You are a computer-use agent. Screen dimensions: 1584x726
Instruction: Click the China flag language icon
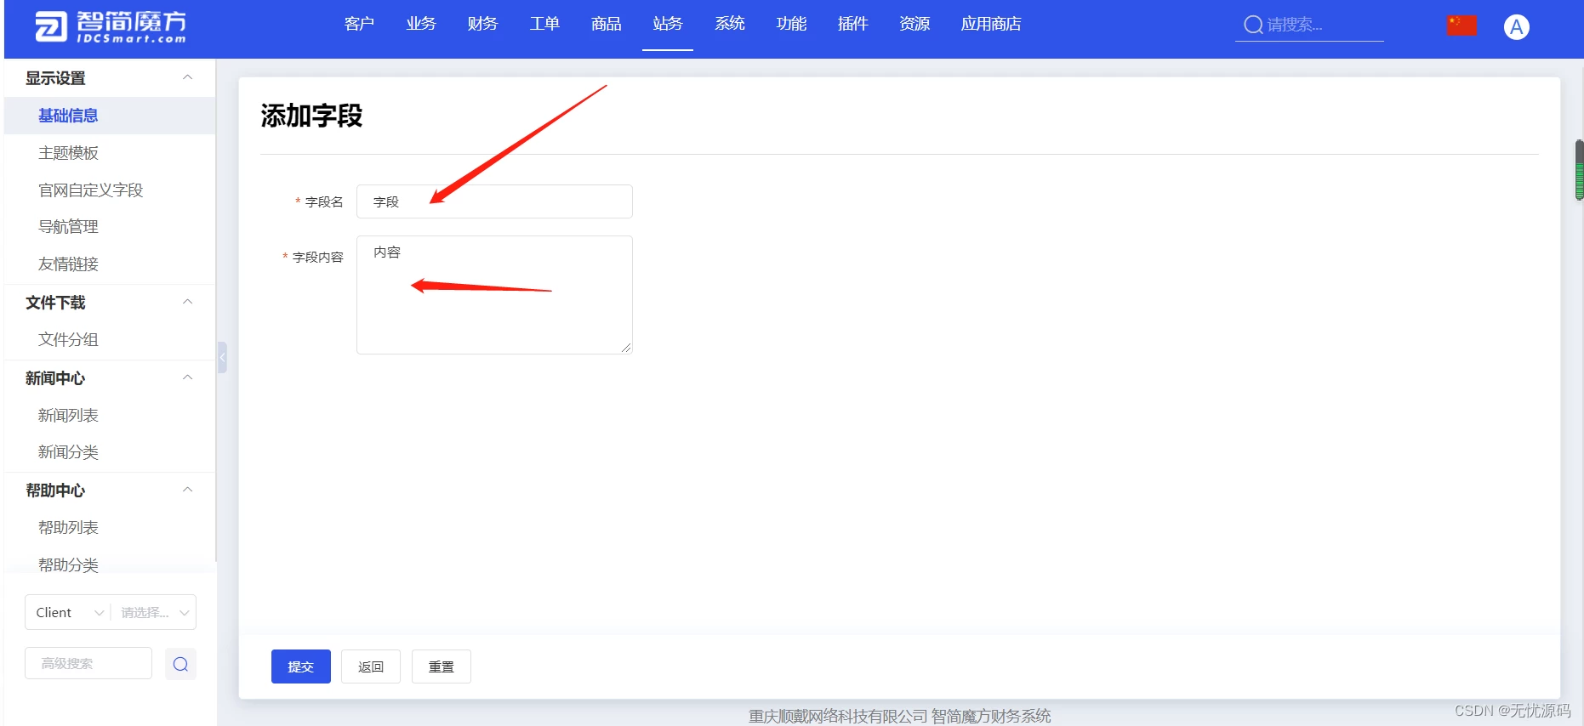(1461, 26)
